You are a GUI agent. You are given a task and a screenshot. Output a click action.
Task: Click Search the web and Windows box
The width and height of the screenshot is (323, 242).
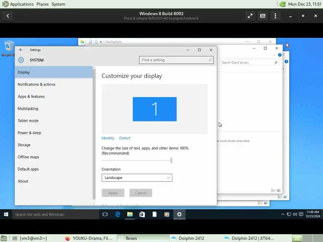point(56,214)
